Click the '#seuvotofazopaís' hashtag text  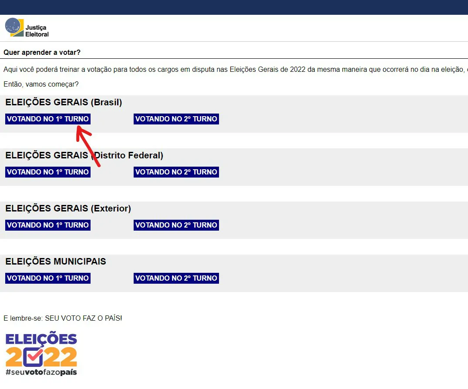click(41, 372)
